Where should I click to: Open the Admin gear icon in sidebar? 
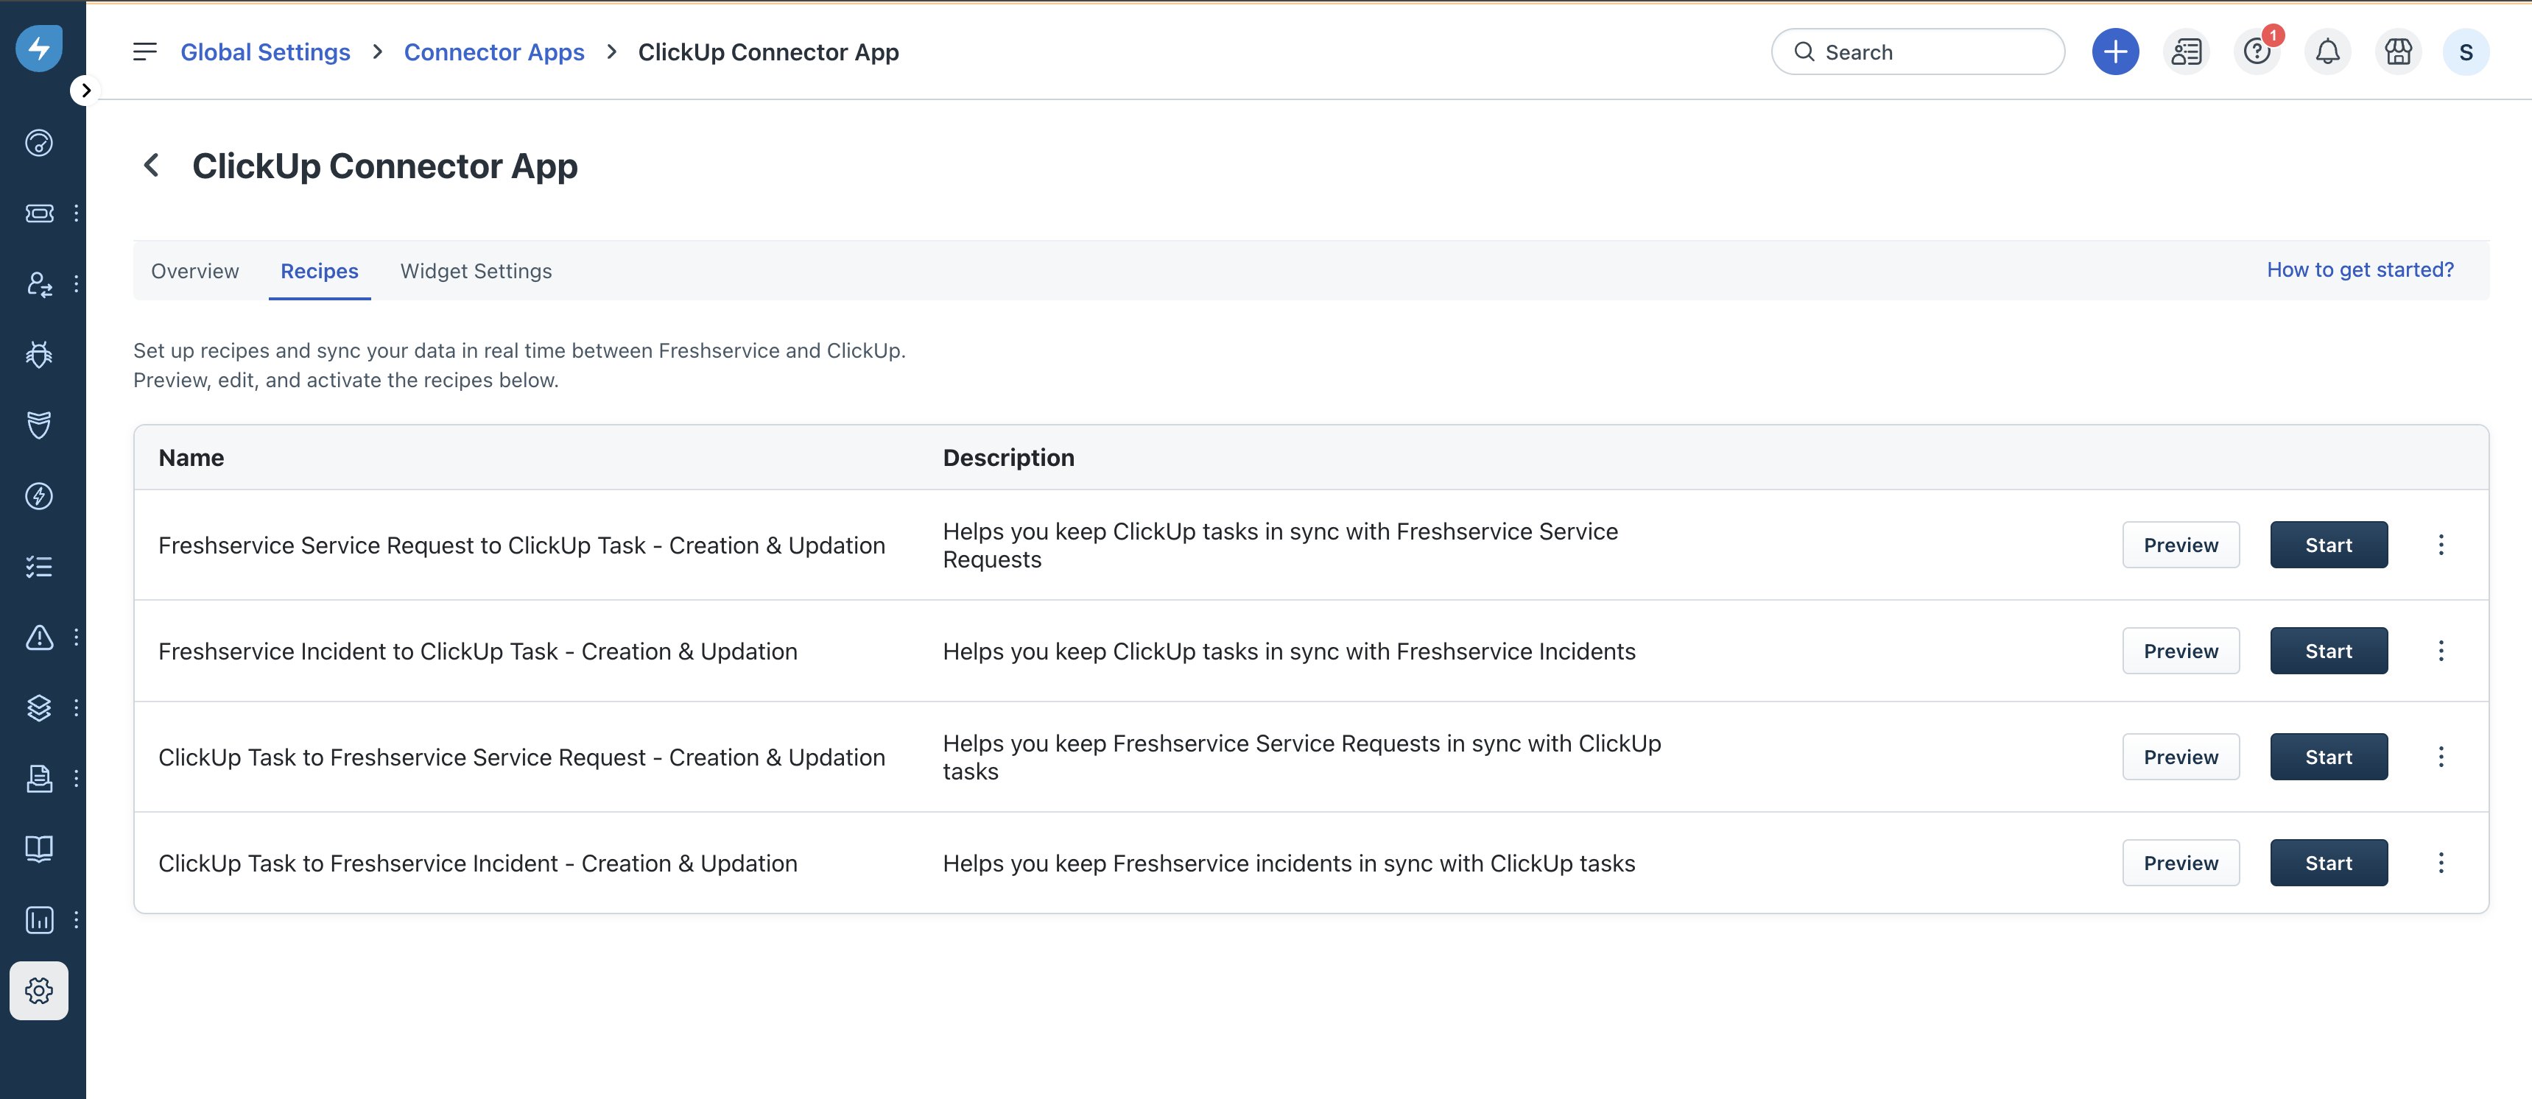(39, 990)
